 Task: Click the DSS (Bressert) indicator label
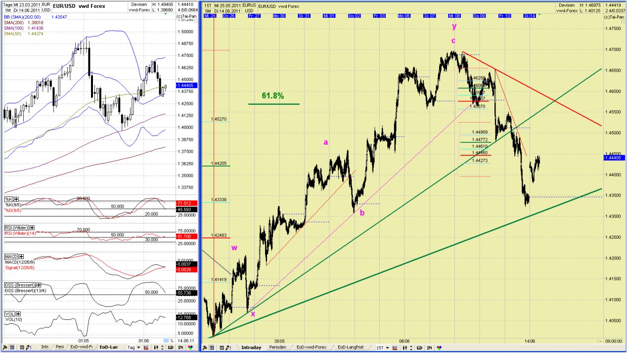(19, 285)
